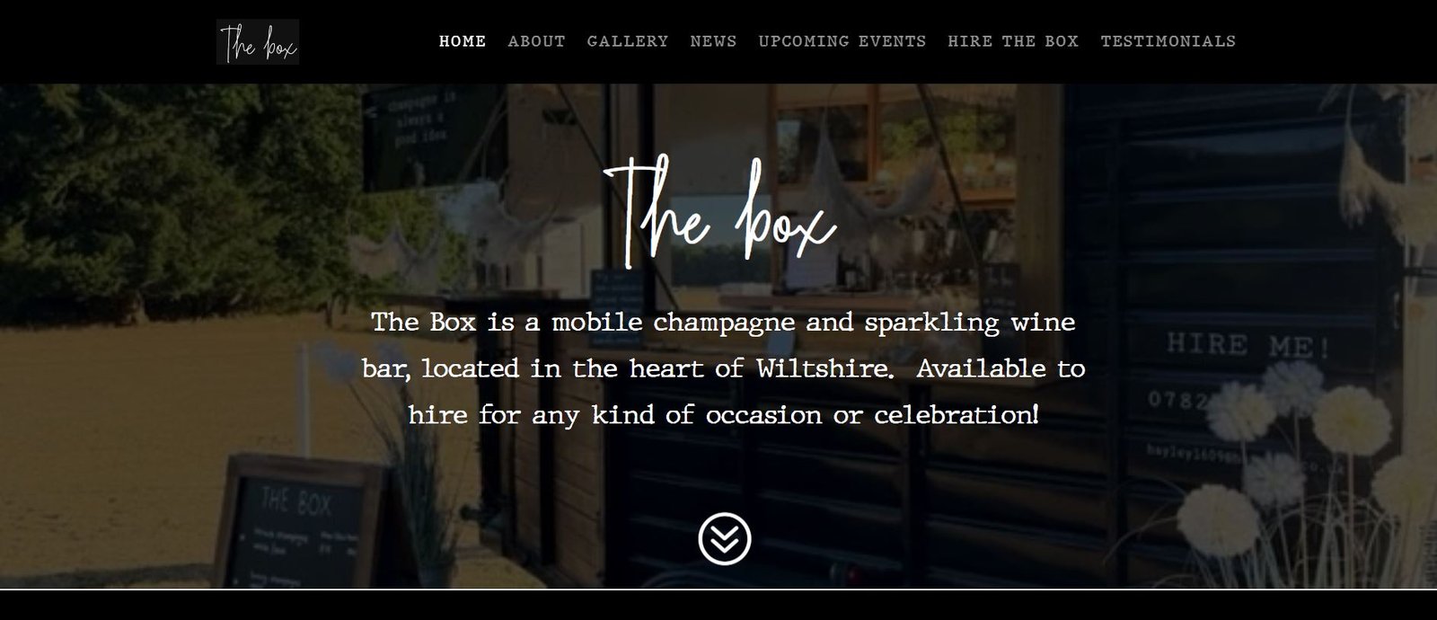Click the 'HIRE ME!' lettering on trailer
The height and width of the screenshot is (620, 1437).
coord(1247,345)
